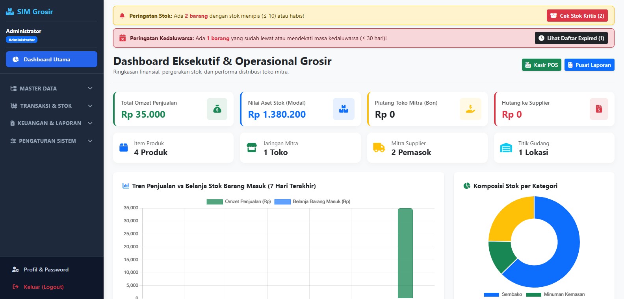The width and height of the screenshot is (624, 299).
Task: Go to Pusat Laporan
Action: [x=589, y=65]
